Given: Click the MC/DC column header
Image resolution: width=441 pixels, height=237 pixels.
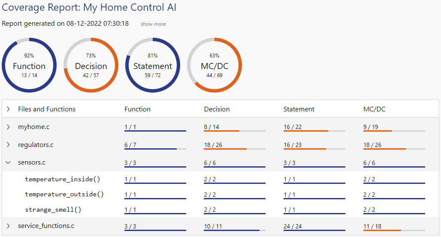Looking at the screenshot, I should tap(374, 109).
